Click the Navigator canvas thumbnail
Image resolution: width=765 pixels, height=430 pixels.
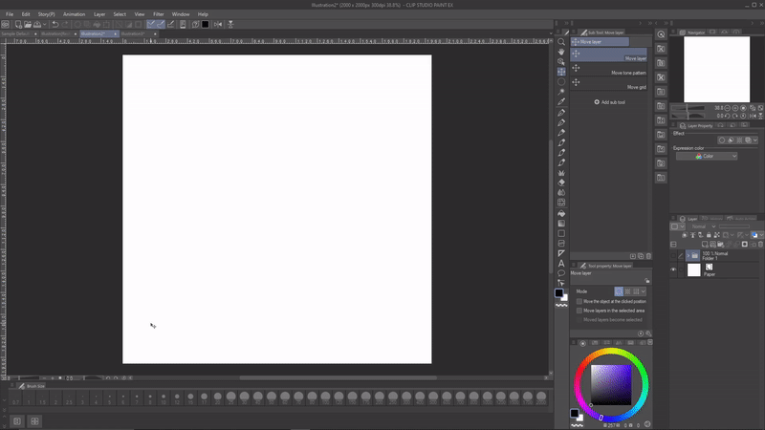tap(716, 69)
